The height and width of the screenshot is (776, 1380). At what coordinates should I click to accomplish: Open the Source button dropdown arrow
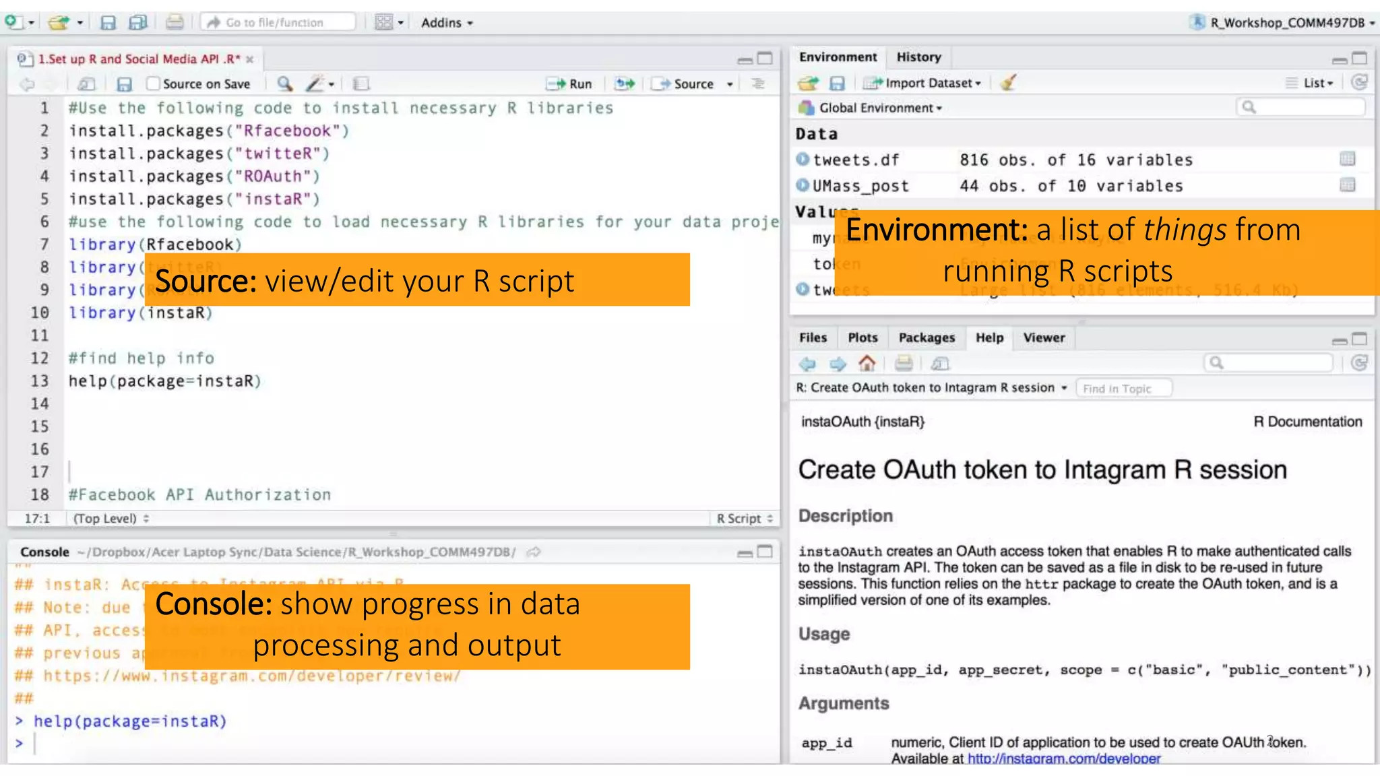point(730,84)
